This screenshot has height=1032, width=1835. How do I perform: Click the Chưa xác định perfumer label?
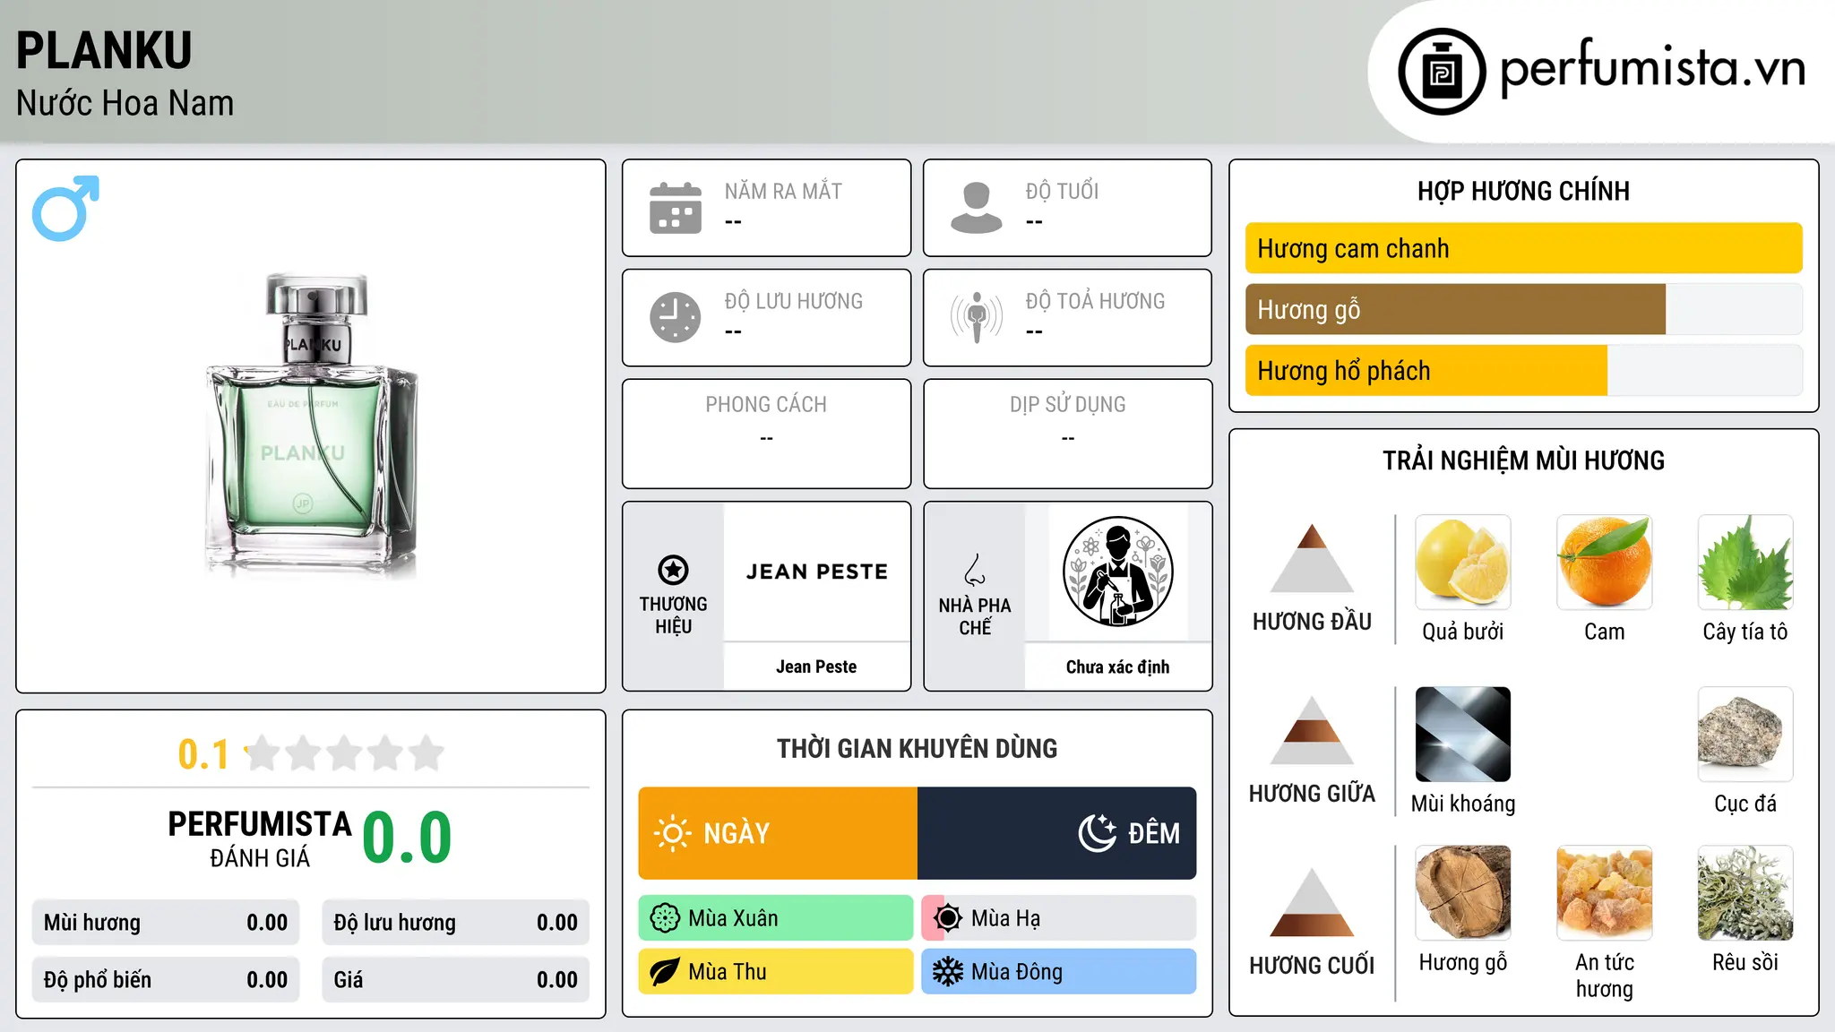(1117, 666)
